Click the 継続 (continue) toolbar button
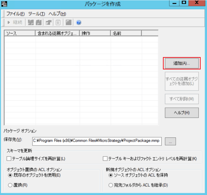This screenshot has width=207, height=195. click(15, 22)
